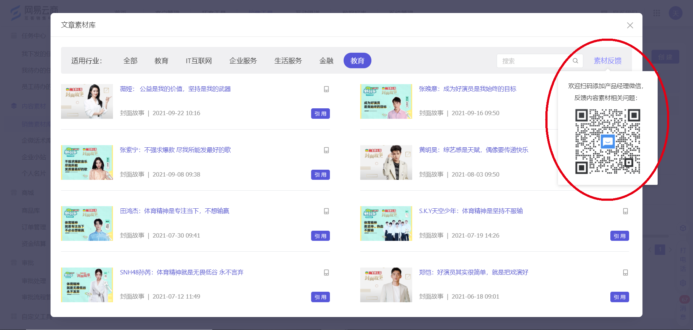Open mobile preview icon for S.K.Y天空少年 article
The width and height of the screenshot is (693, 330).
click(626, 211)
